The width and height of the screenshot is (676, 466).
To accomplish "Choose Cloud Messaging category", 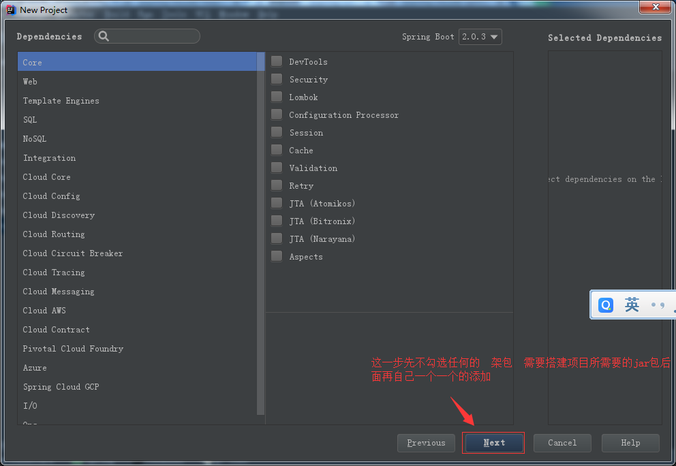I will (x=137, y=292).
